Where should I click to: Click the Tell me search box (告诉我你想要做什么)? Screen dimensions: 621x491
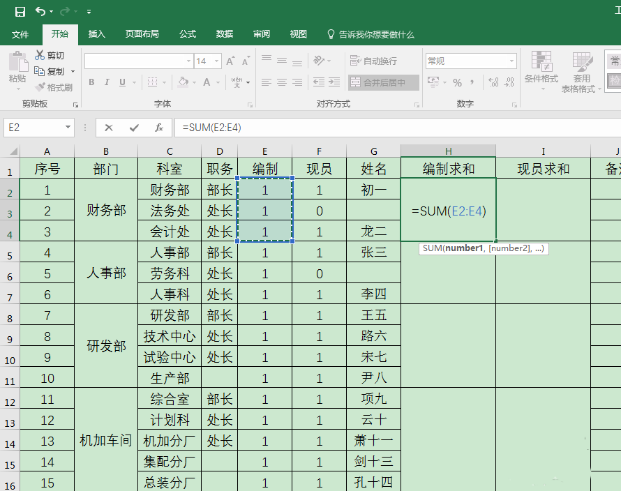375,34
